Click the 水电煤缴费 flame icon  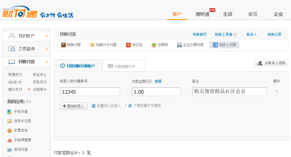pyautogui.click(x=9, y=140)
